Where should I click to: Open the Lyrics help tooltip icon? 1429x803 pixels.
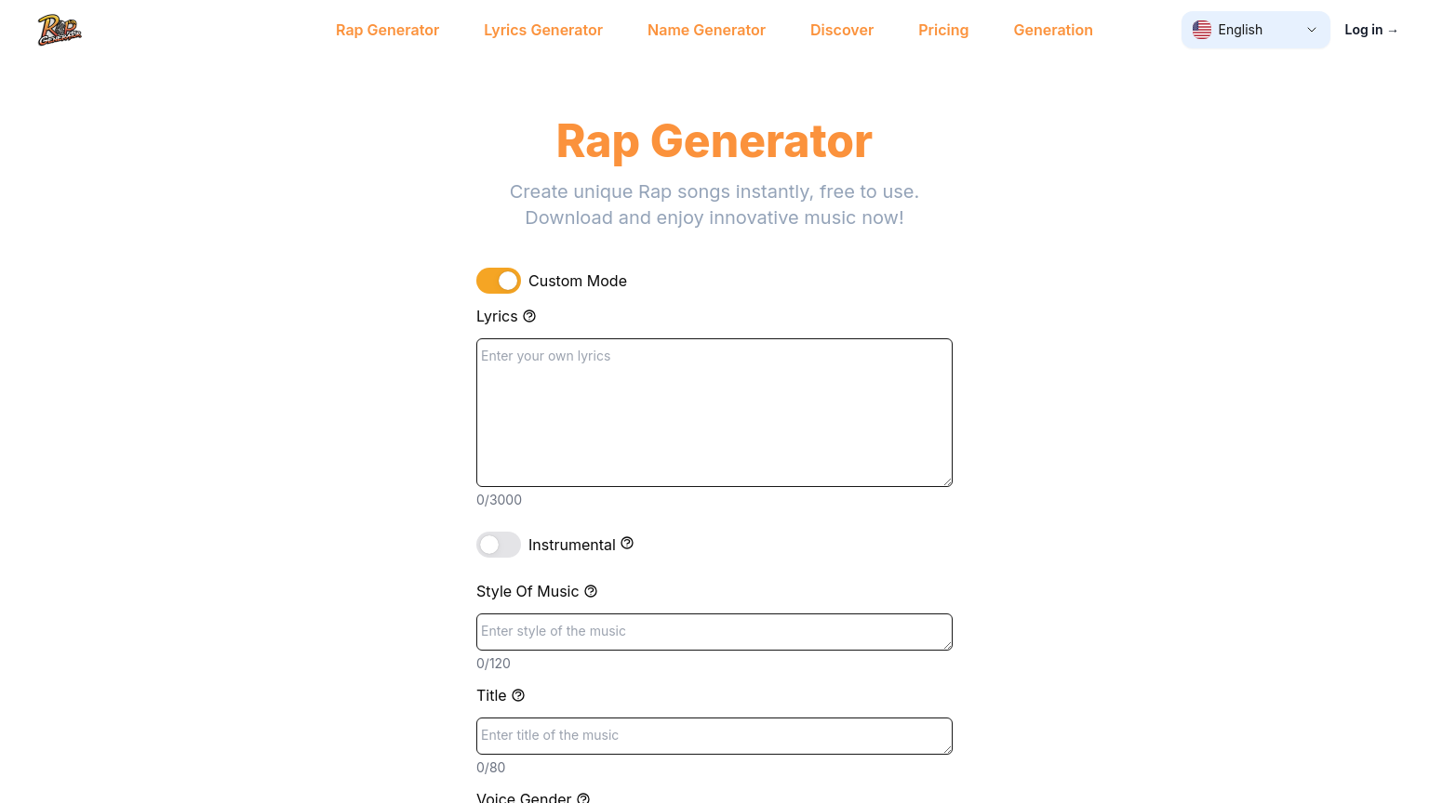(529, 316)
